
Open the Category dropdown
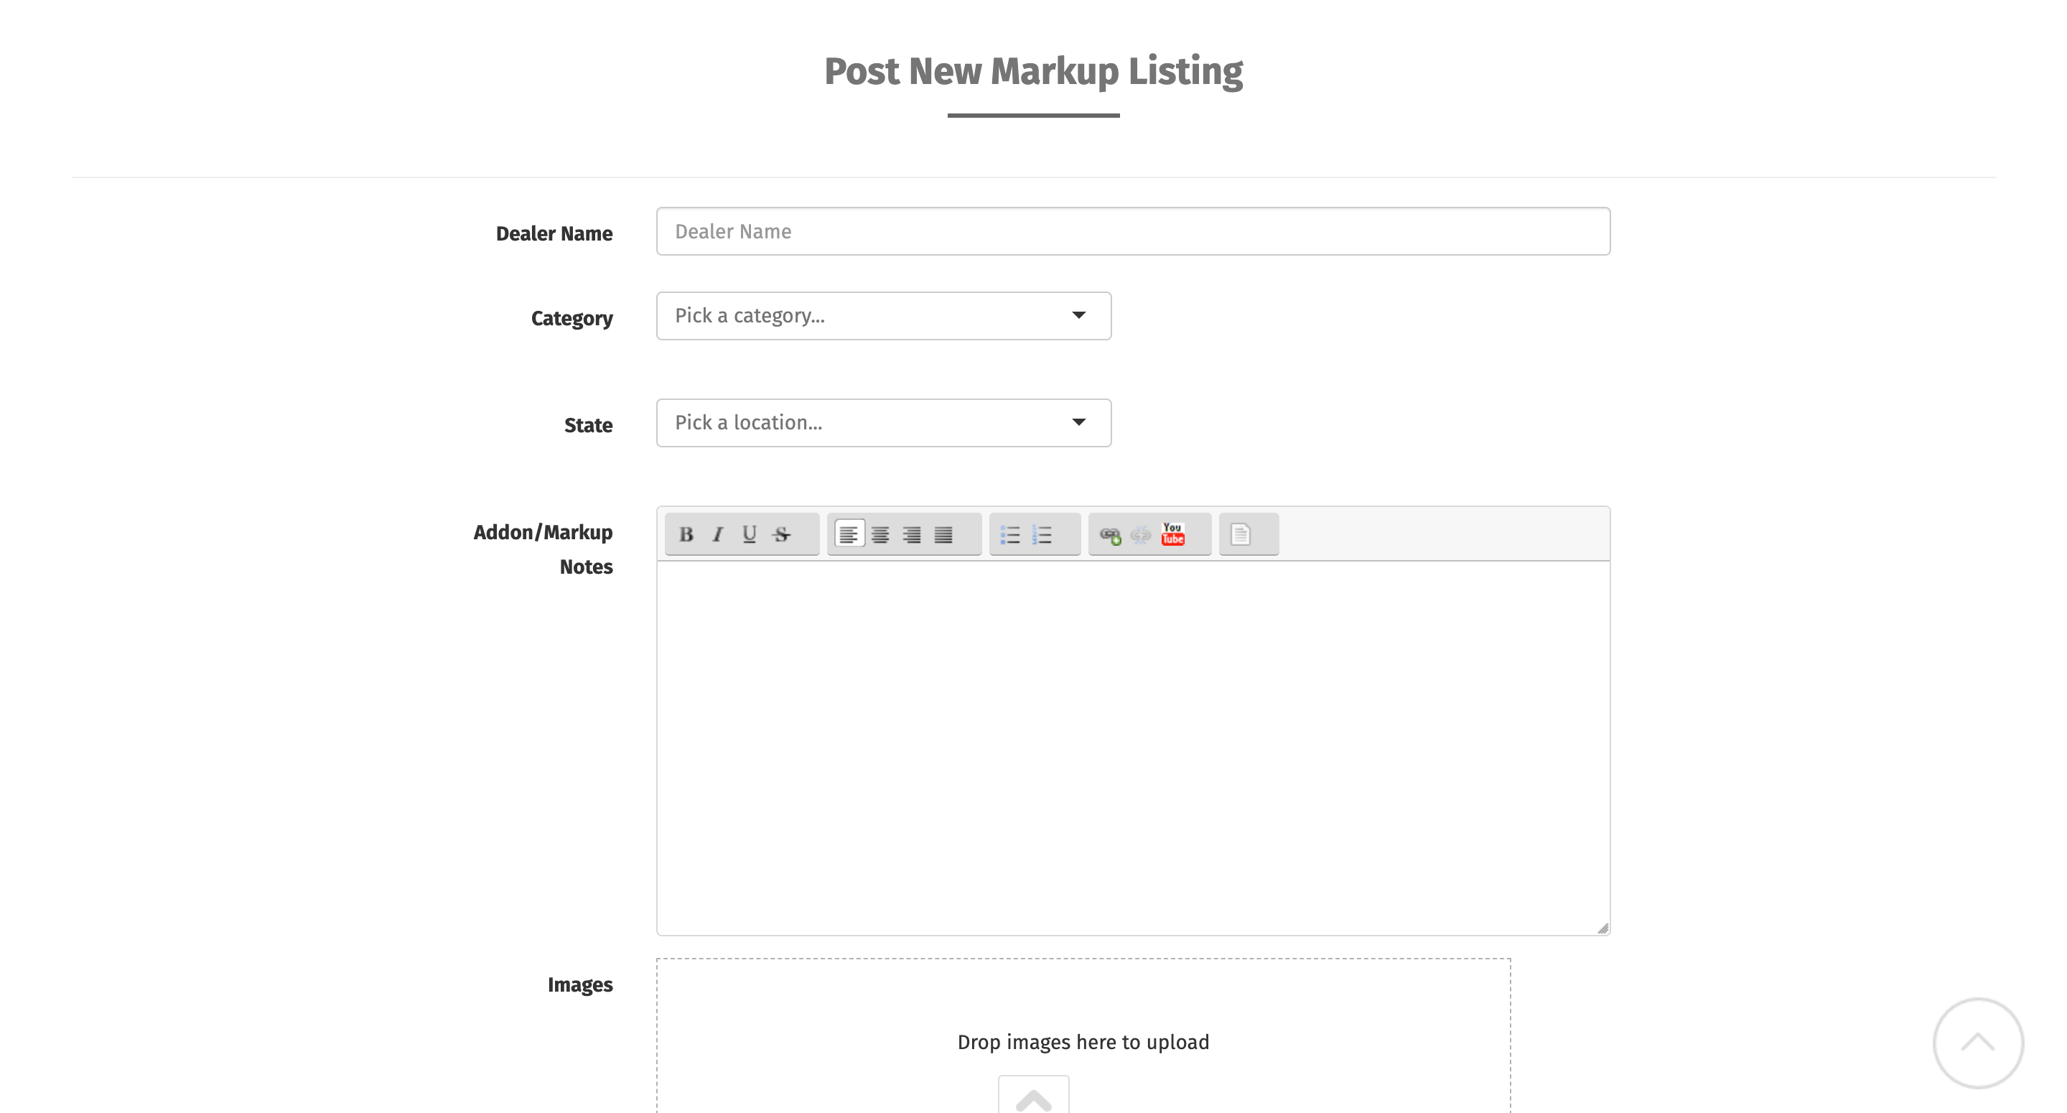(x=884, y=316)
